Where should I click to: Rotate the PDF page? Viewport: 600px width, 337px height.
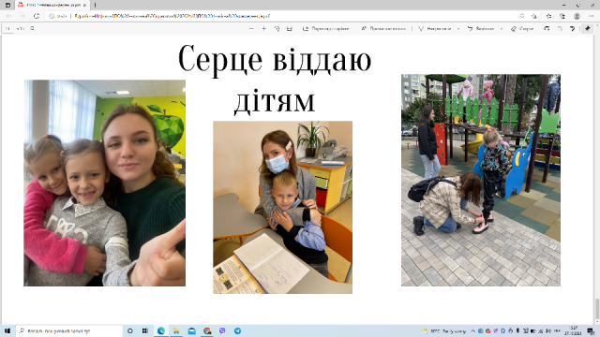[277, 29]
